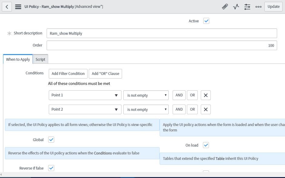Image resolution: width=285 pixels, height=178 pixels.
Task: Toggle the Reverse if false checkbox
Action: pyautogui.click(x=51, y=168)
